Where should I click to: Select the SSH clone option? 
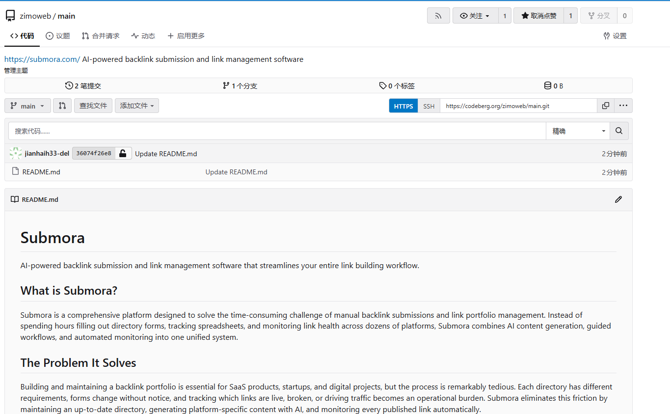tap(429, 106)
